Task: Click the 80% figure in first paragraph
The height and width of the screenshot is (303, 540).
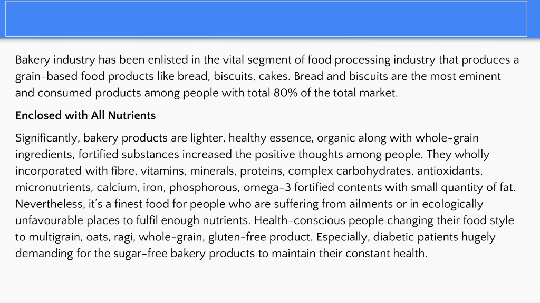Action: (x=285, y=93)
